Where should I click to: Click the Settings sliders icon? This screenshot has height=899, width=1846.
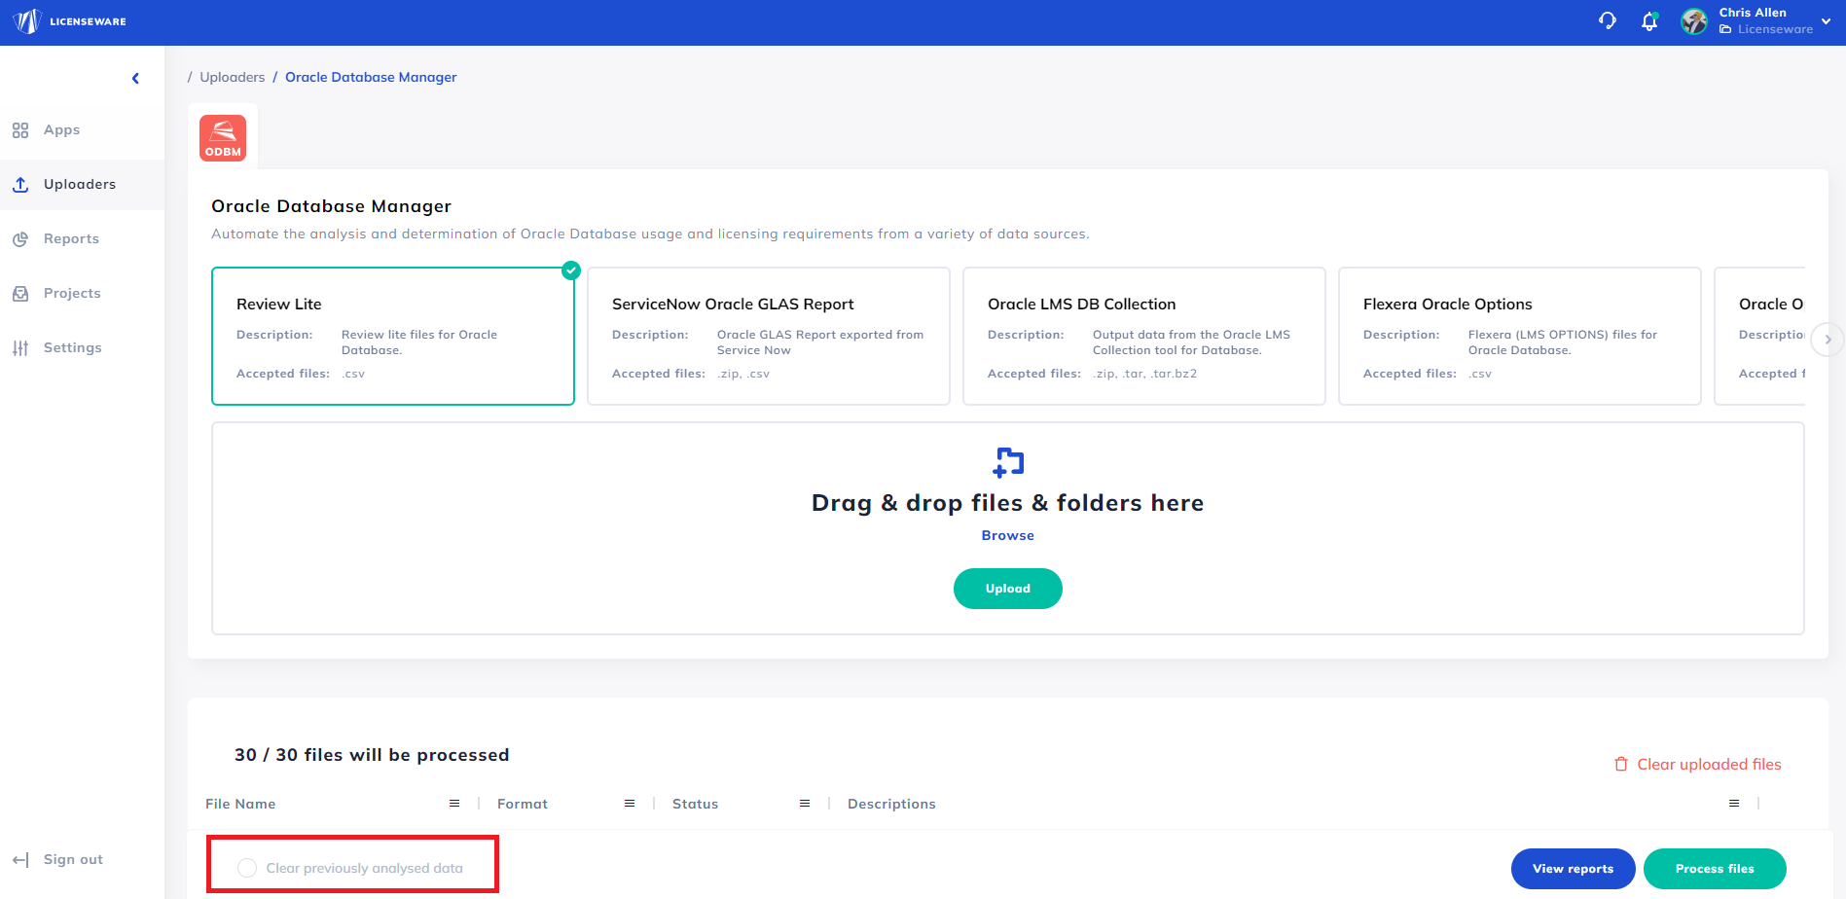[x=20, y=348]
